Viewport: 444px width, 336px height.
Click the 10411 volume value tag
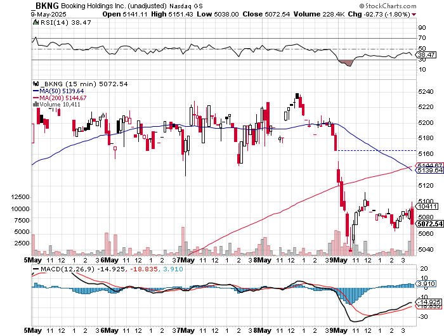pos(426,206)
